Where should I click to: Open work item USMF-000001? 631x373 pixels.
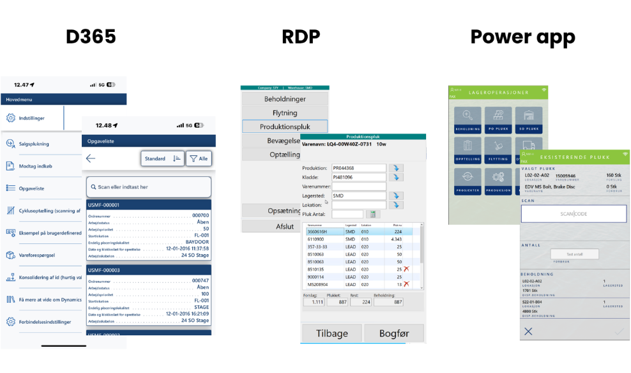pos(149,229)
